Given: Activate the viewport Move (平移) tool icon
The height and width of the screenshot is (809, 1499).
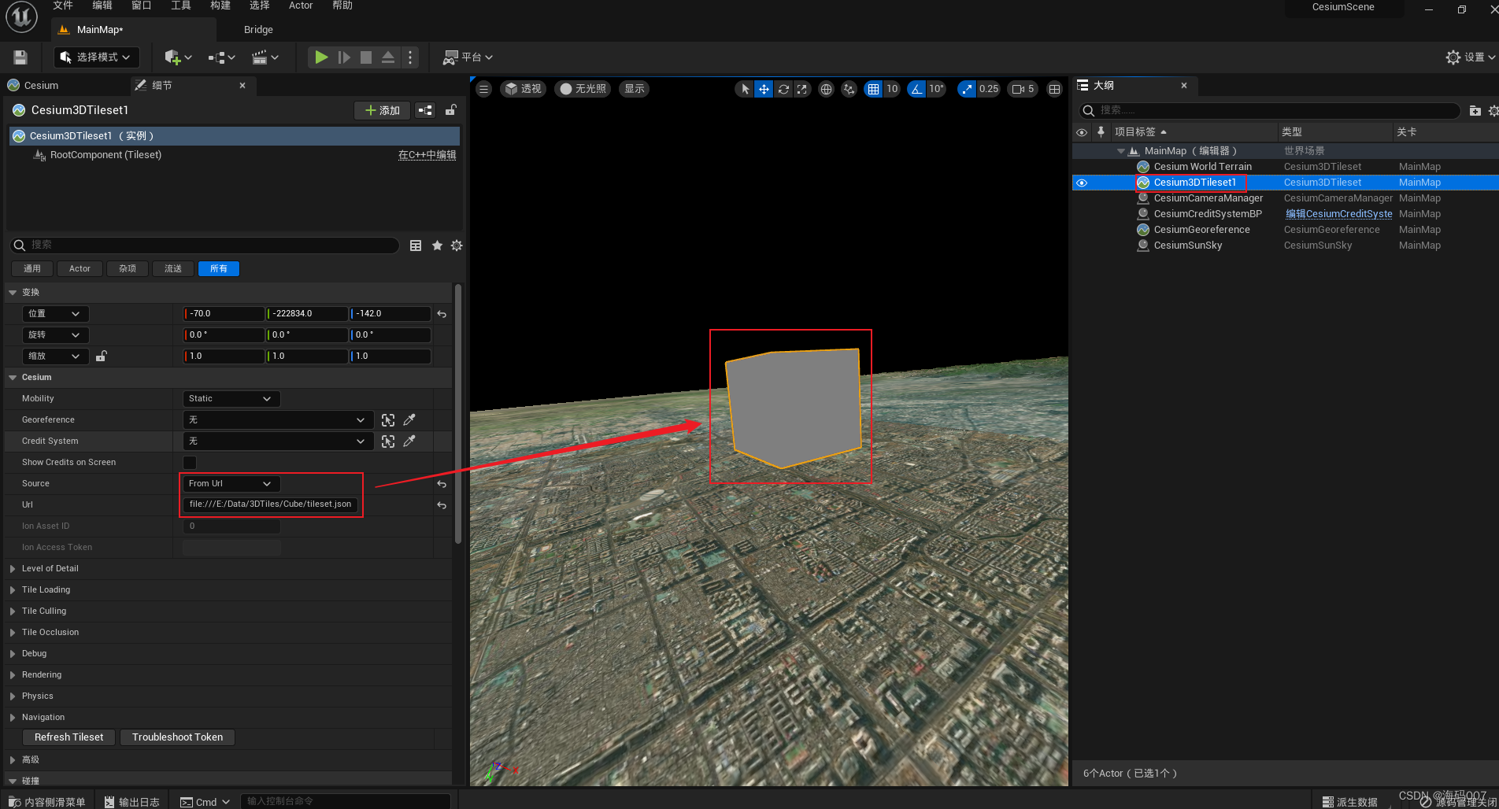Looking at the screenshot, I should click(x=763, y=89).
